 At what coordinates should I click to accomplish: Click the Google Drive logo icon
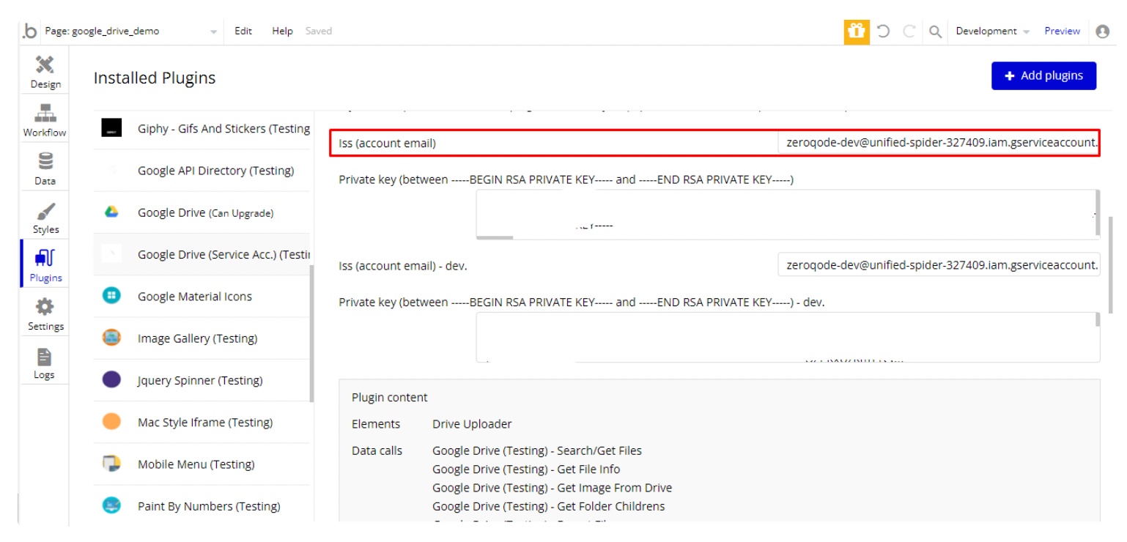(x=111, y=212)
